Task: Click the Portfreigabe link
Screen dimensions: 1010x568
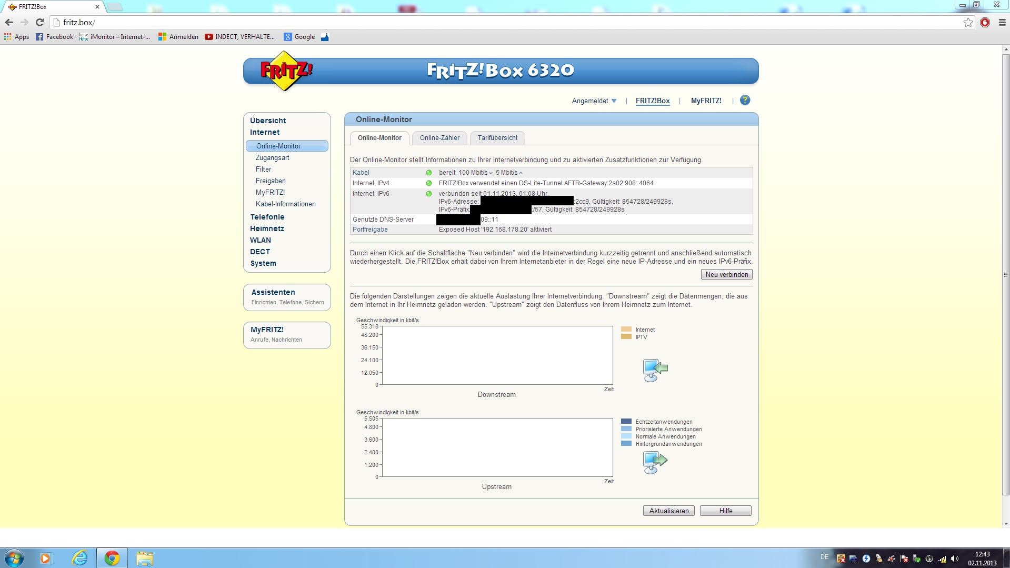Action: (x=370, y=230)
